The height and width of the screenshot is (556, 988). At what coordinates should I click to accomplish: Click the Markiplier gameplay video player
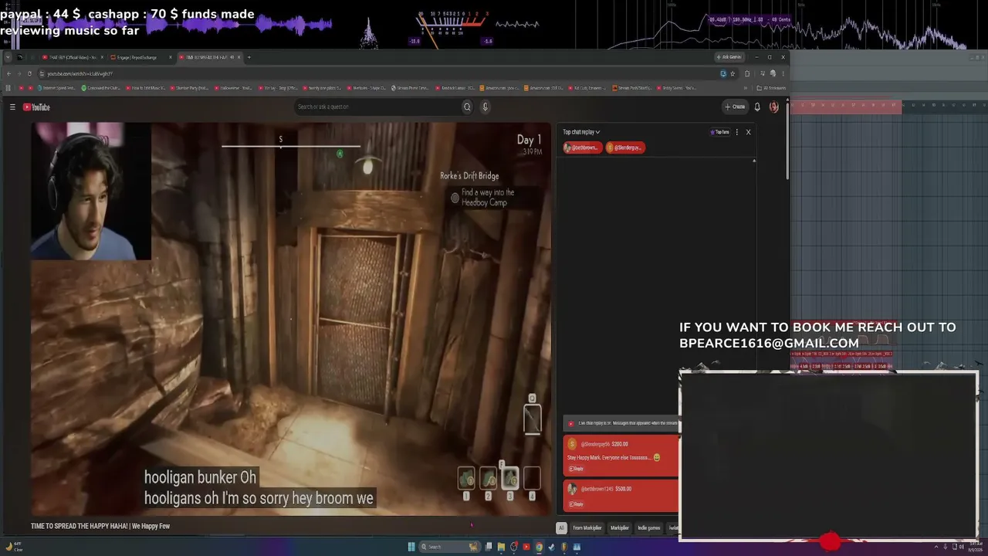pyautogui.click(x=292, y=318)
